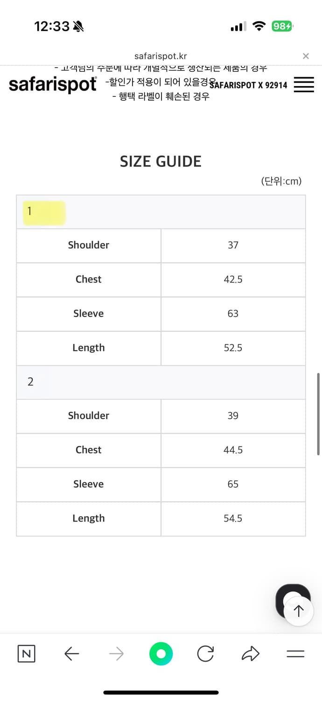Tap the green Naver search circle

pyautogui.click(x=161, y=654)
